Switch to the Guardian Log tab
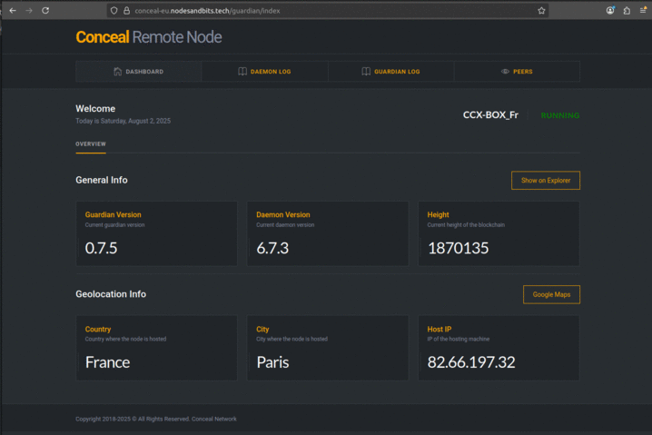652x435 pixels. click(x=390, y=72)
